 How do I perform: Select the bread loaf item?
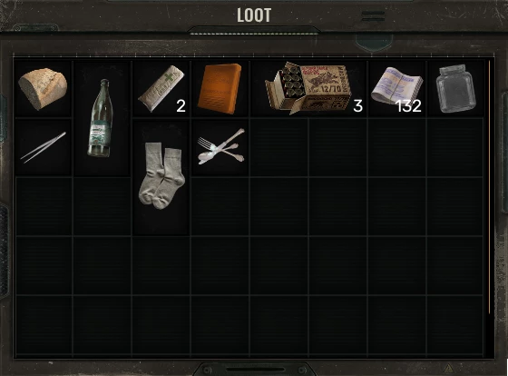coord(43,89)
